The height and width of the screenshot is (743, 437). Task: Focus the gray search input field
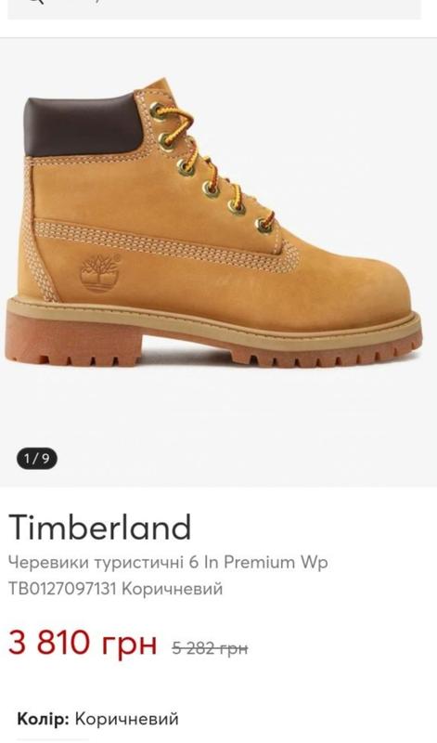click(214, 9)
